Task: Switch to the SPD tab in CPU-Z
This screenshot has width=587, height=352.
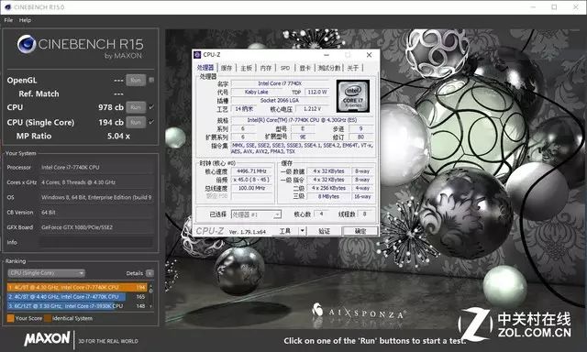Action: (x=285, y=68)
